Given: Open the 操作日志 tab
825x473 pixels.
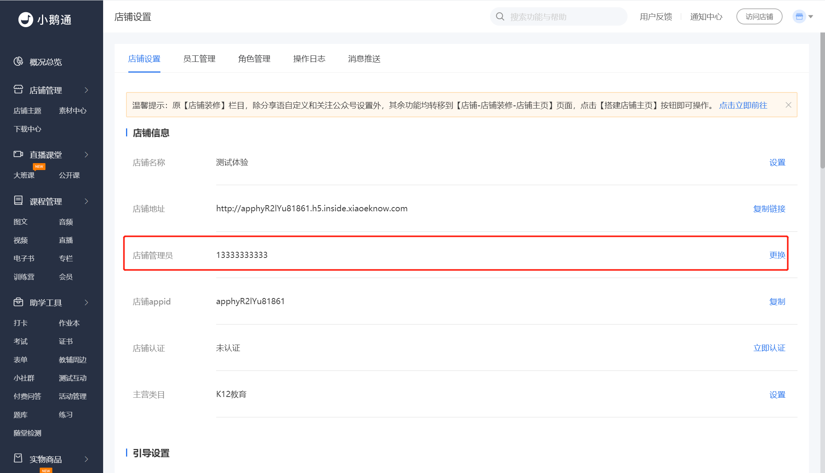Looking at the screenshot, I should click(309, 59).
